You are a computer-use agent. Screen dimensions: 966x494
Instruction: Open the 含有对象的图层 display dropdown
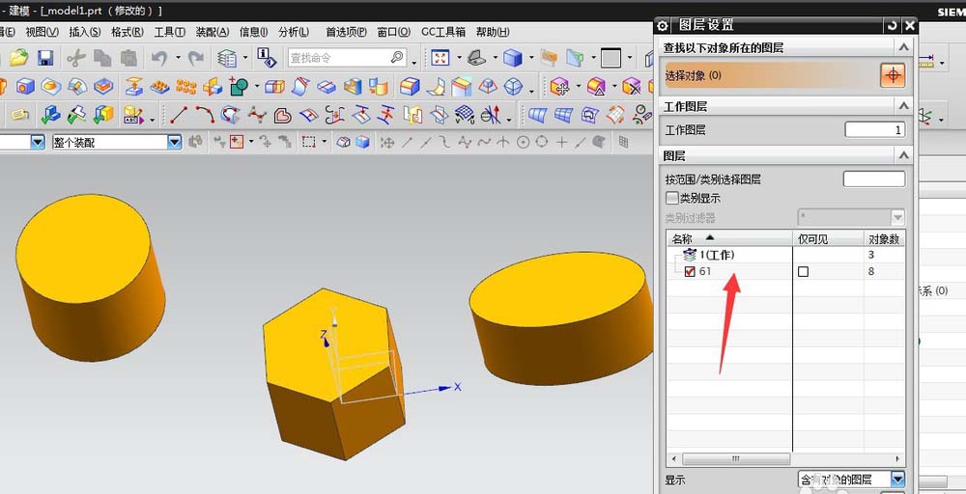click(897, 479)
